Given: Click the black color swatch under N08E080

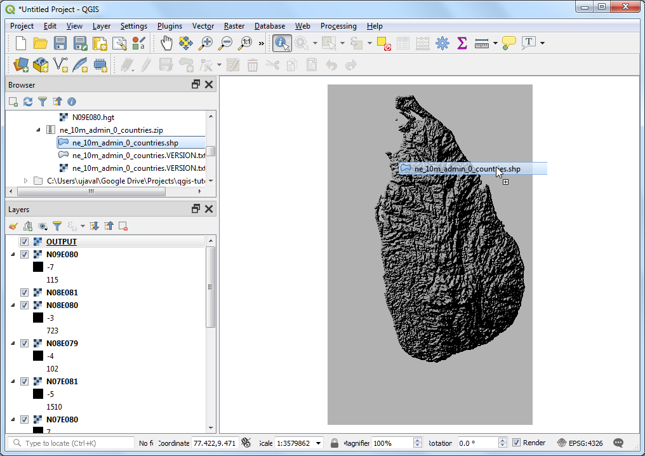Looking at the screenshot, I should pos(38,318).
